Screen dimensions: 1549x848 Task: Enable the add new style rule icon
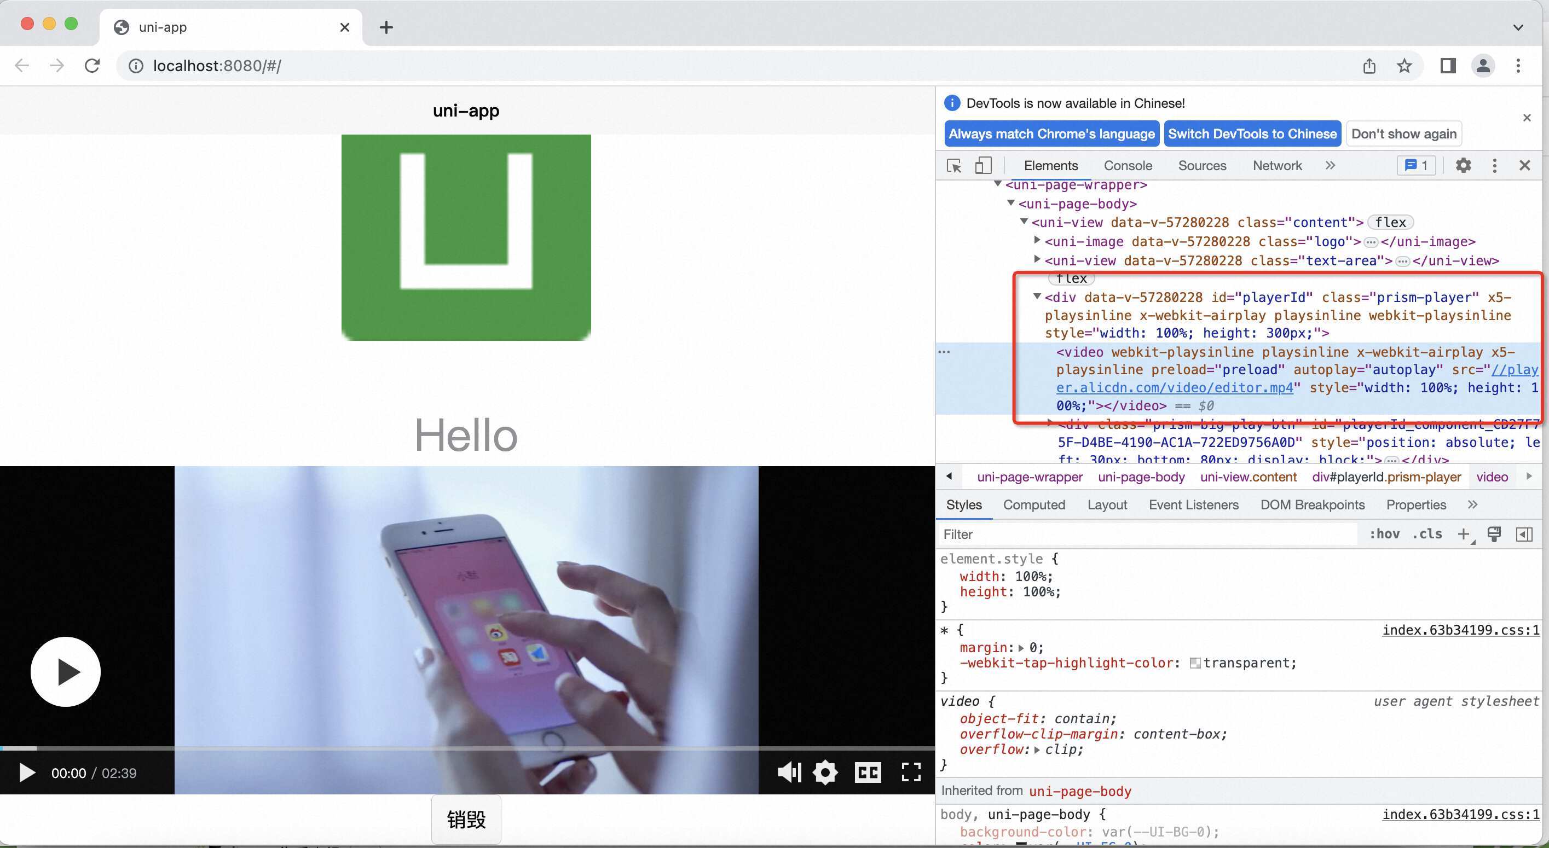click(x=1464, y=533)
